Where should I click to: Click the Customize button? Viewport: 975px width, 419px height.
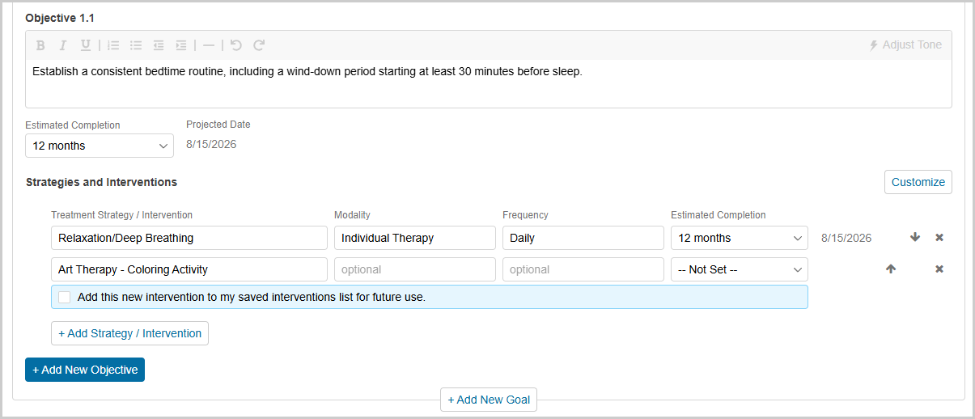coord(918,182)
